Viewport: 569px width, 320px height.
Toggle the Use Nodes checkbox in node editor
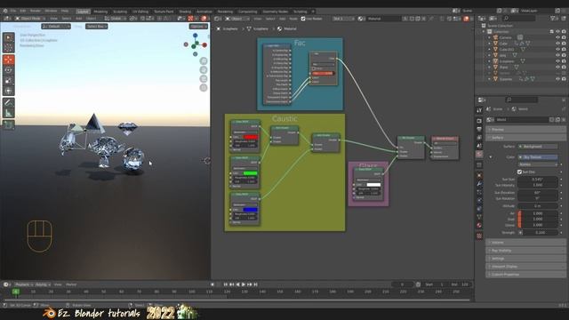coord(303,19)
